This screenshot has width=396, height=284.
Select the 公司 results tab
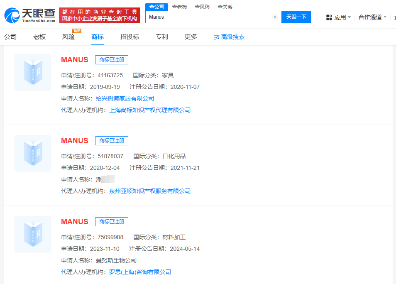(x=10, y=37)
